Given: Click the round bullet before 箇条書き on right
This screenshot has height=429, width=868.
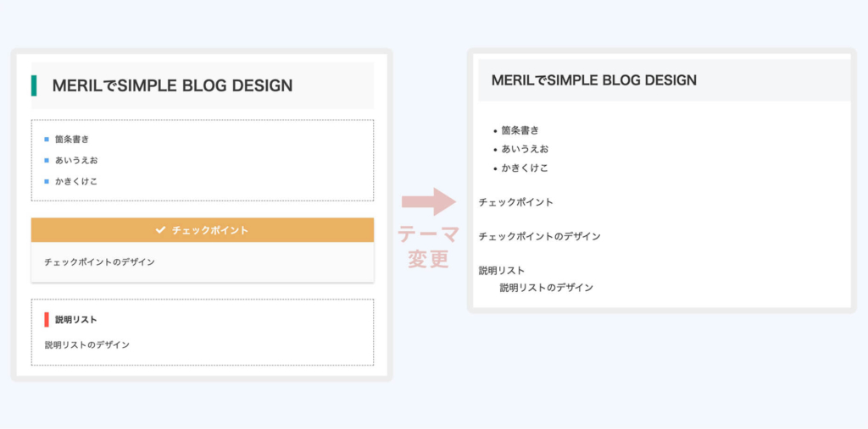Looking at the screenshot, I should tap(495, 131).
